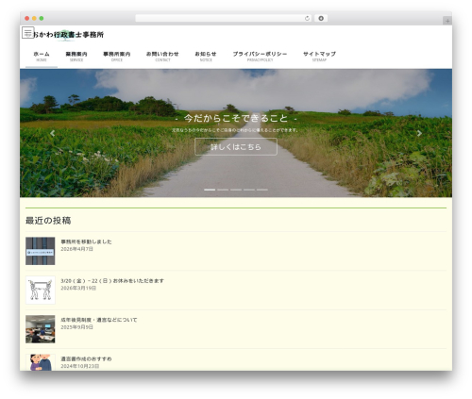This screenshot has height=399, width=472.
Task: Click the browser address bar
Action: click(224, 19)
